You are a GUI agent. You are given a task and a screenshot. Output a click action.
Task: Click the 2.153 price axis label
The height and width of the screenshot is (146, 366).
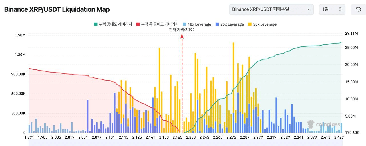164,137
